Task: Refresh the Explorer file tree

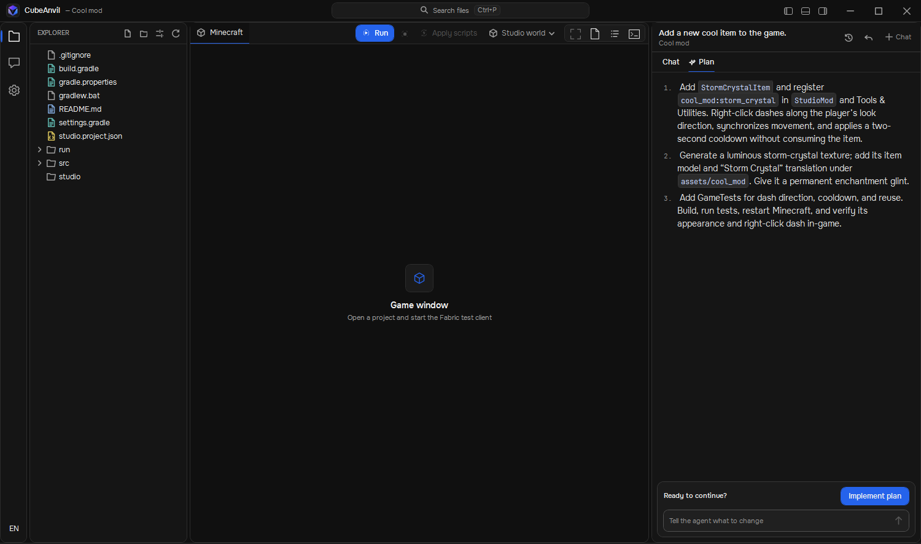Action: [x=176, y=34]
